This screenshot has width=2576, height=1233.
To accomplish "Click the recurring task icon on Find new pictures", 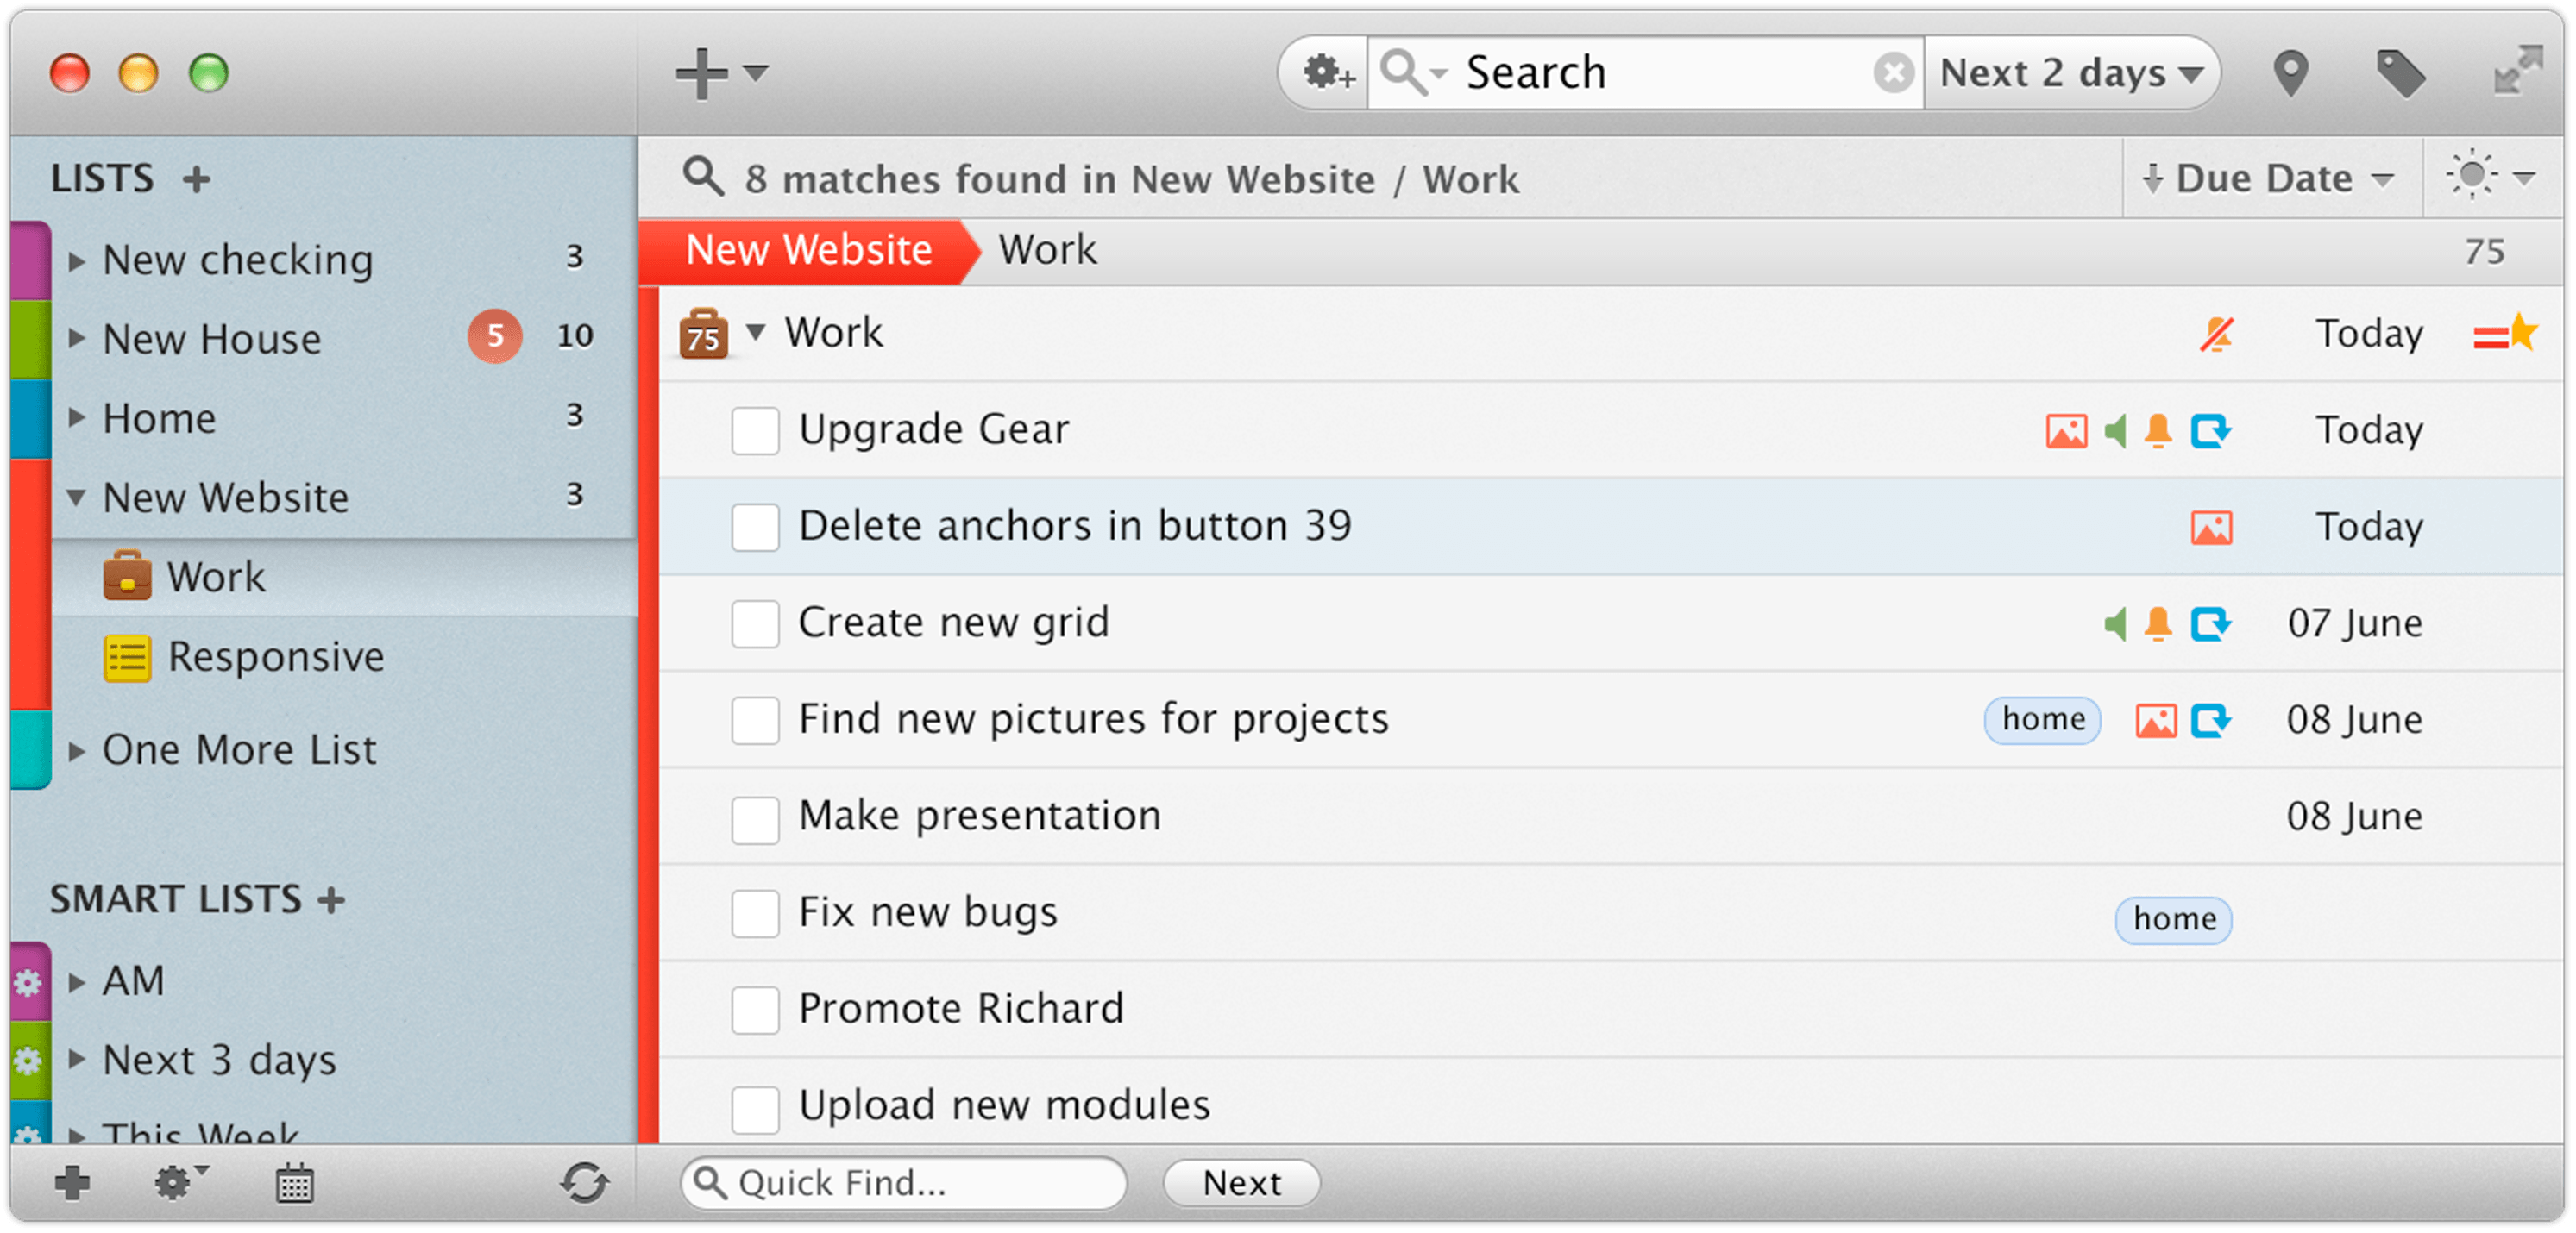I will [2214, 719].
